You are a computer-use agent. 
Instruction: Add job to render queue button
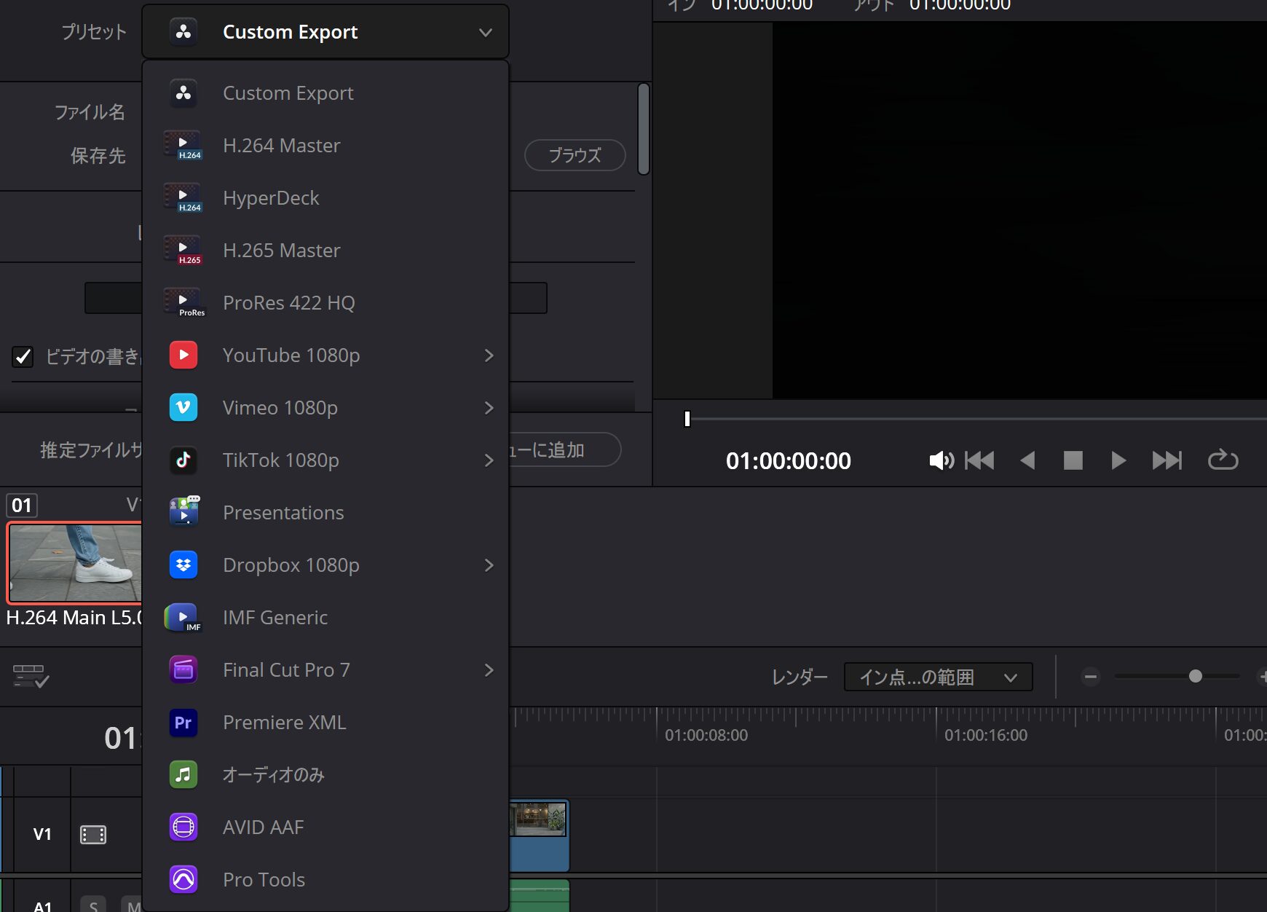click(565, 449)
